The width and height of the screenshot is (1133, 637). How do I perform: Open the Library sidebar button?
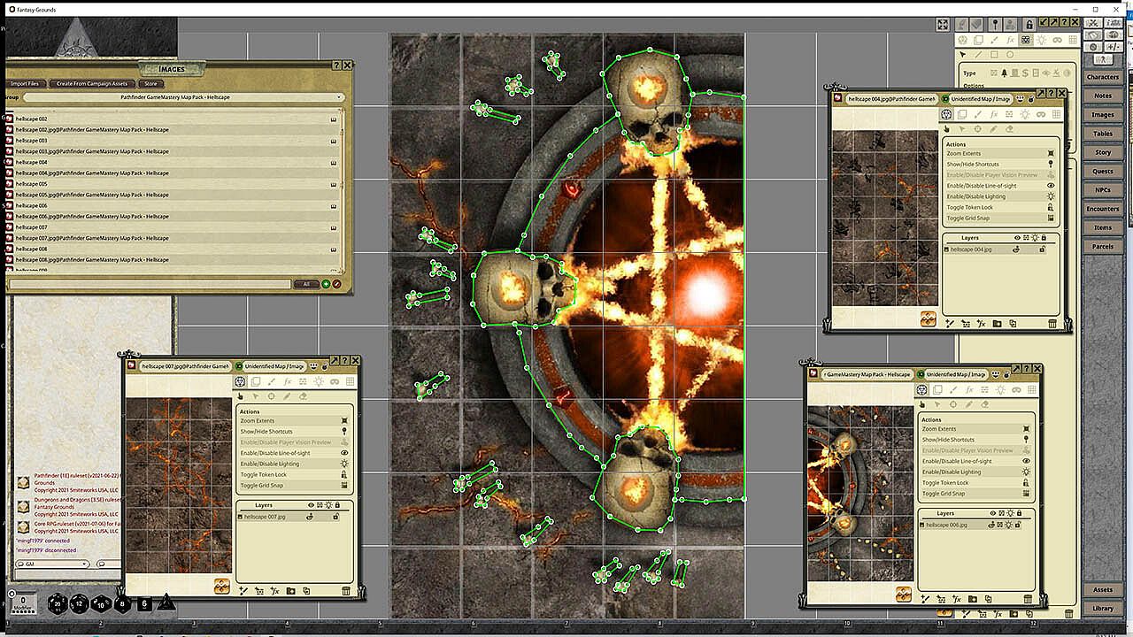point(1103,608)
